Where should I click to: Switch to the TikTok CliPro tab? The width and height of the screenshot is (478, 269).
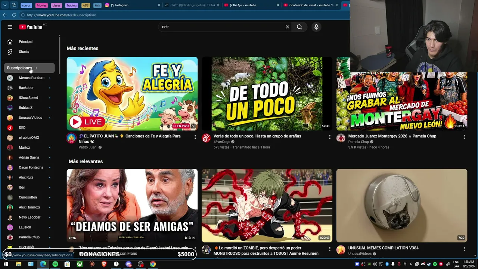coord(192,5)
